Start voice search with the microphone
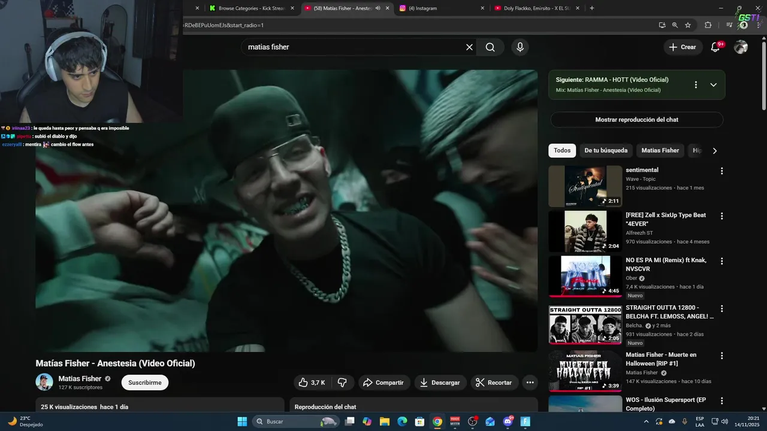Viewport: 767px width, 431px height. (520, 47)
